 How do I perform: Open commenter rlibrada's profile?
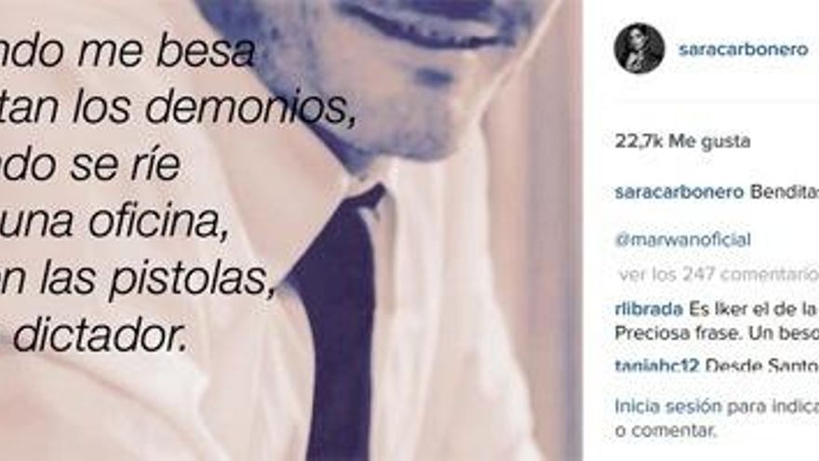(649, 309)
